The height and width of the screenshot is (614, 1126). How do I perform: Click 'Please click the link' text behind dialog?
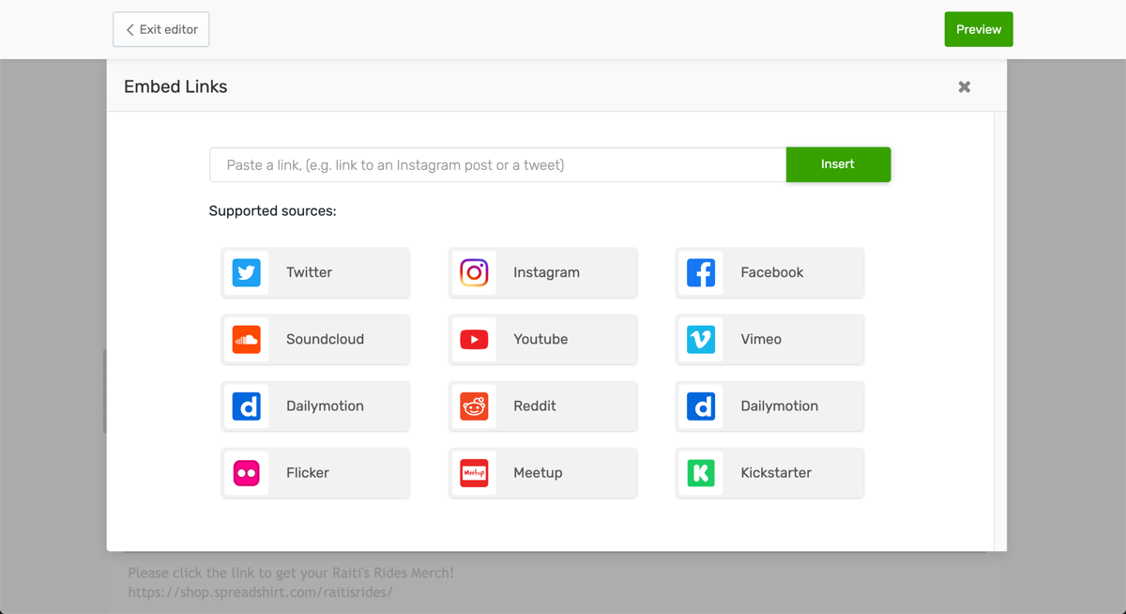(291, 573)
